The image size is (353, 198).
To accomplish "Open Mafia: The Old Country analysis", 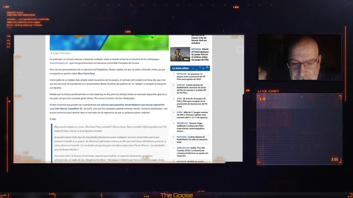I will 192,152.
